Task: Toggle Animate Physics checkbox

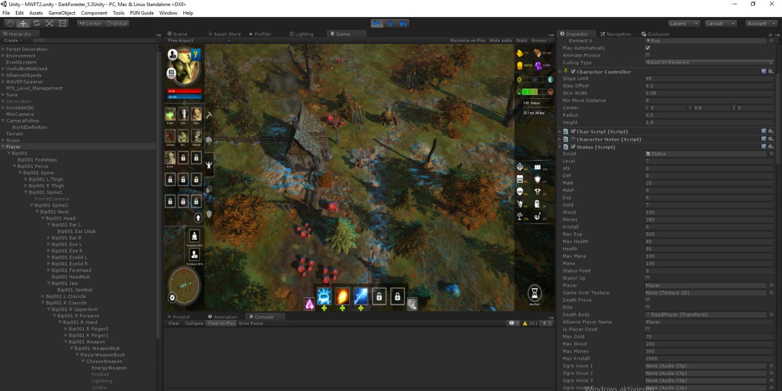Action: [x=648, y=56]
